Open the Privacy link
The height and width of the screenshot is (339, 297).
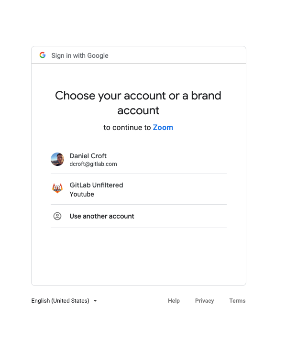[204, 301]
